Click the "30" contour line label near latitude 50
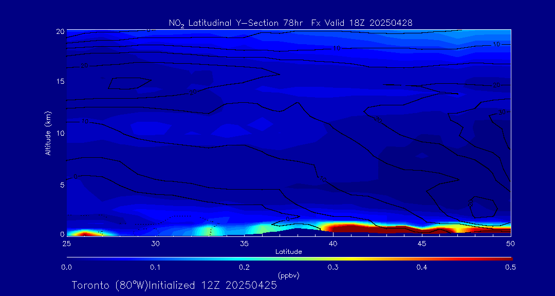 pos(502,112)
